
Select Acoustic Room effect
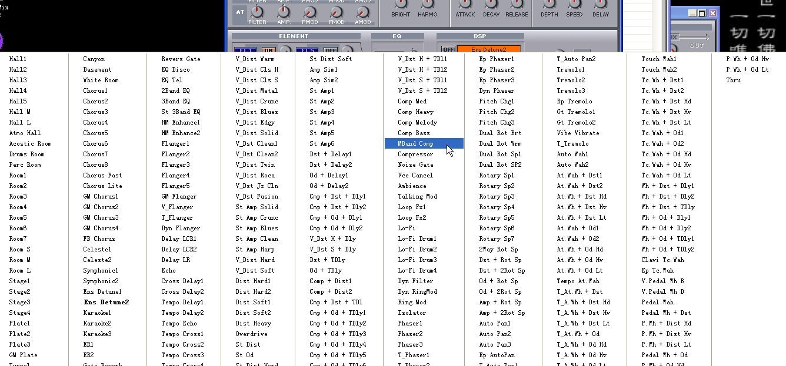(x=30, y=143)
